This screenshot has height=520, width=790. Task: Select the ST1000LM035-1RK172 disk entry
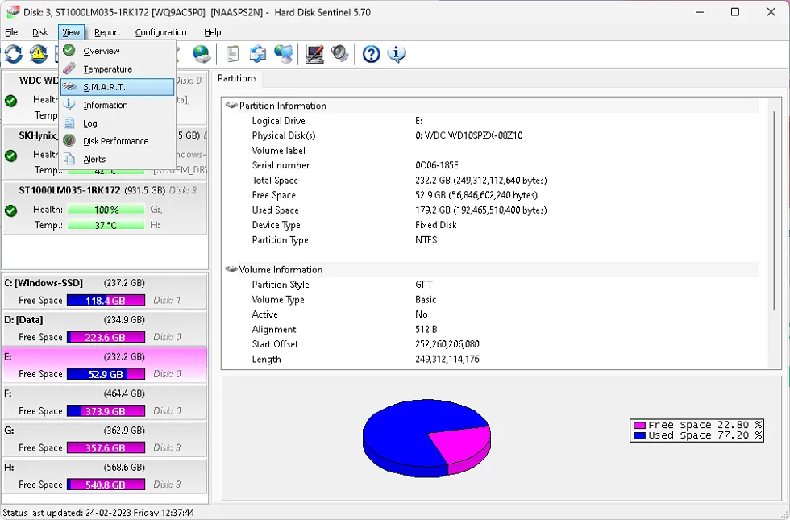69,191
